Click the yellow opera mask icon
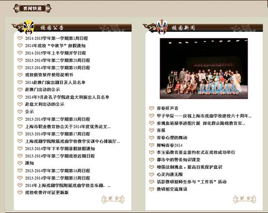This screenshot has width=268, height=213. [x=29, y=27]
